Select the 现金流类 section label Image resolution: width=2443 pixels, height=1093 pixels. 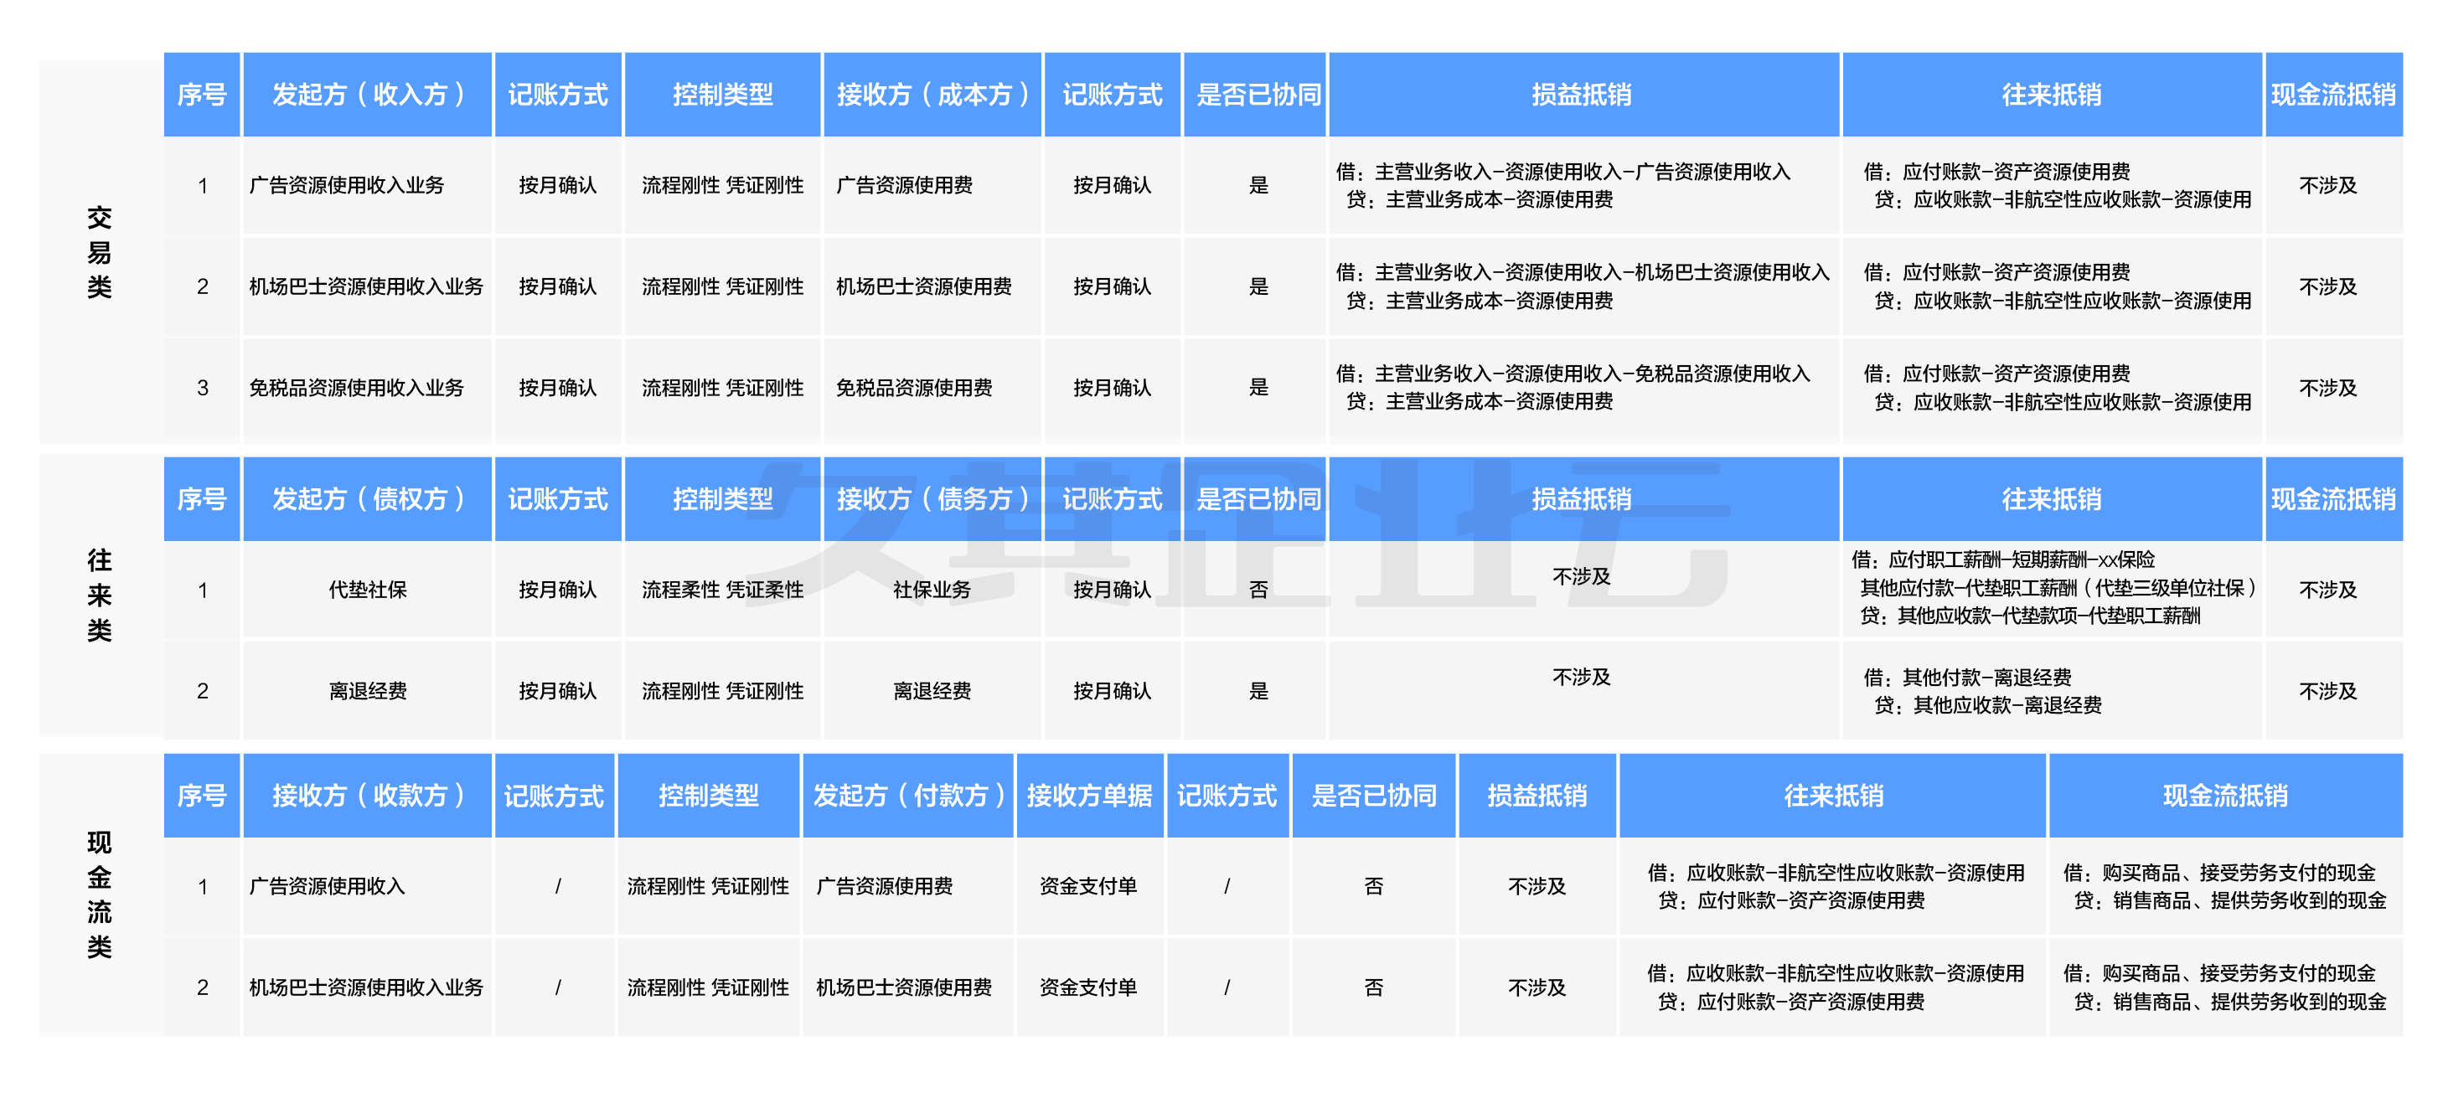click(x=99, y=894)
